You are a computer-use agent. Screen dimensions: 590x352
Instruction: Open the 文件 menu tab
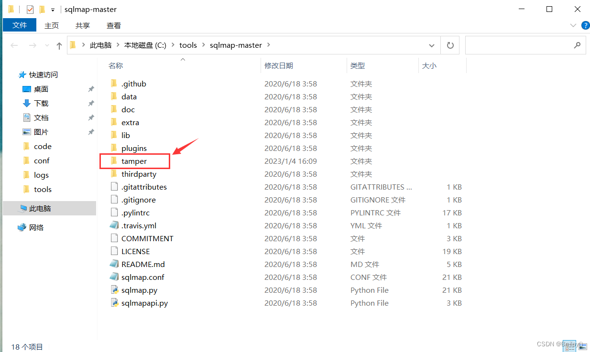(x=20, y=25)
